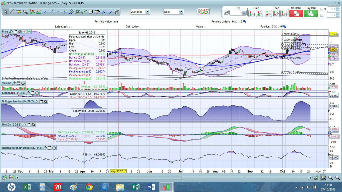This screenshot has width=342, height=192.
Task: Enable the T target checkbox
Action: coord(322,15)
